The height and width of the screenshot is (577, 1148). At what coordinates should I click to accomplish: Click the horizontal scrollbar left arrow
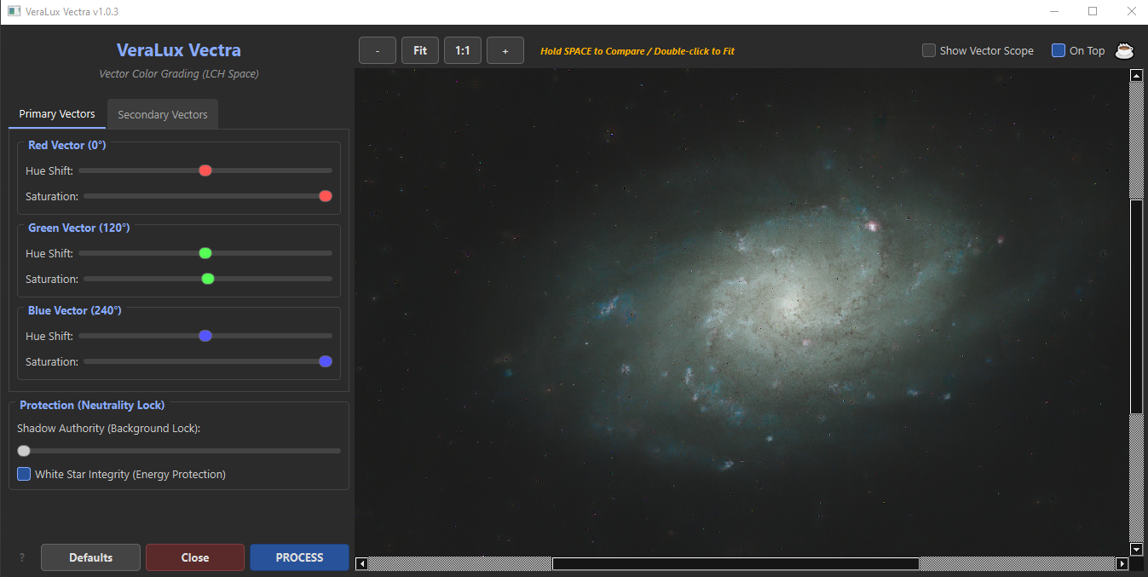click(361, 563)
